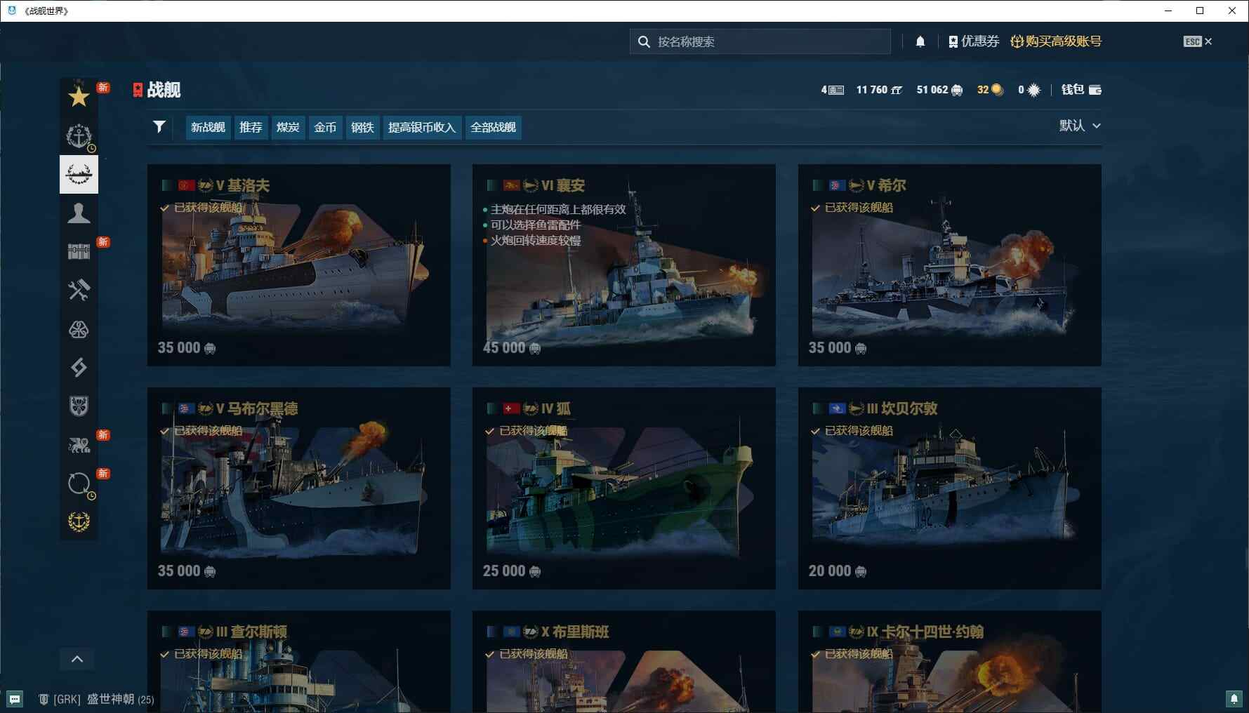
Task: Open the 钱包 wallet
Action: click(x=1081, y=89)
